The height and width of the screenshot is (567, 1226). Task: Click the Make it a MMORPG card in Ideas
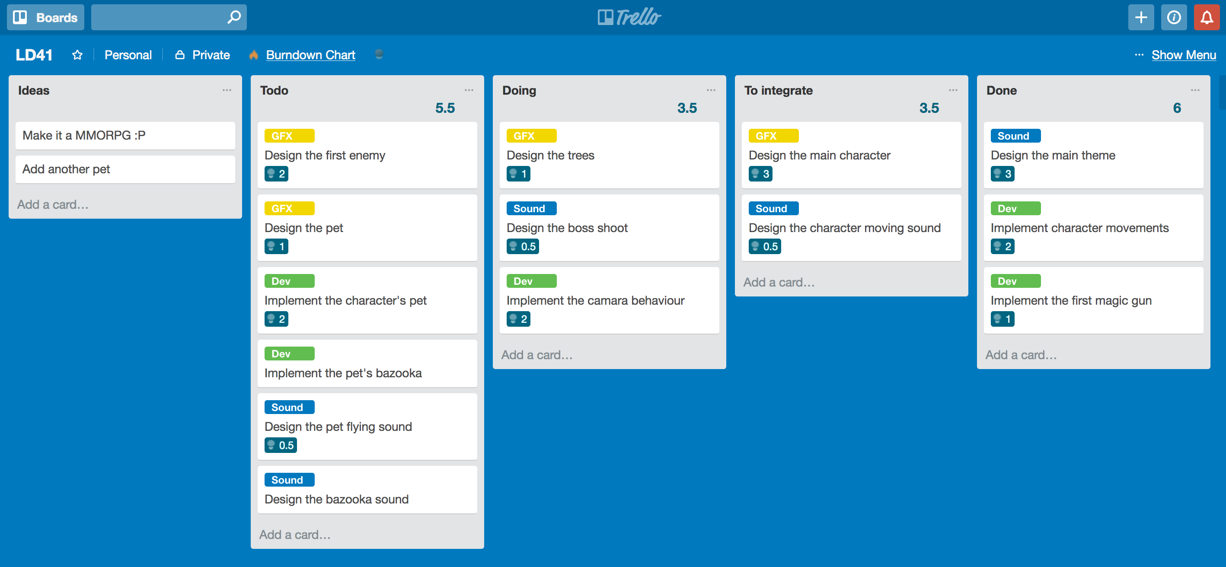pyautogui.click(x=125, y=134)
